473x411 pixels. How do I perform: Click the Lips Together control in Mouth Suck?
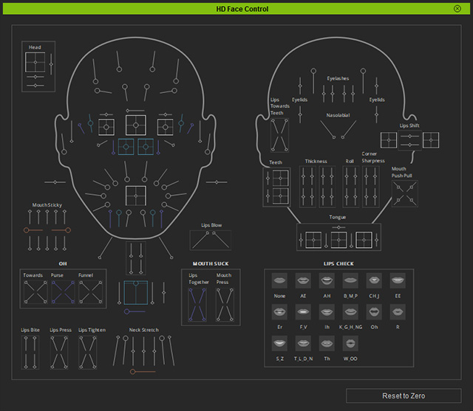tap(197, 305)
